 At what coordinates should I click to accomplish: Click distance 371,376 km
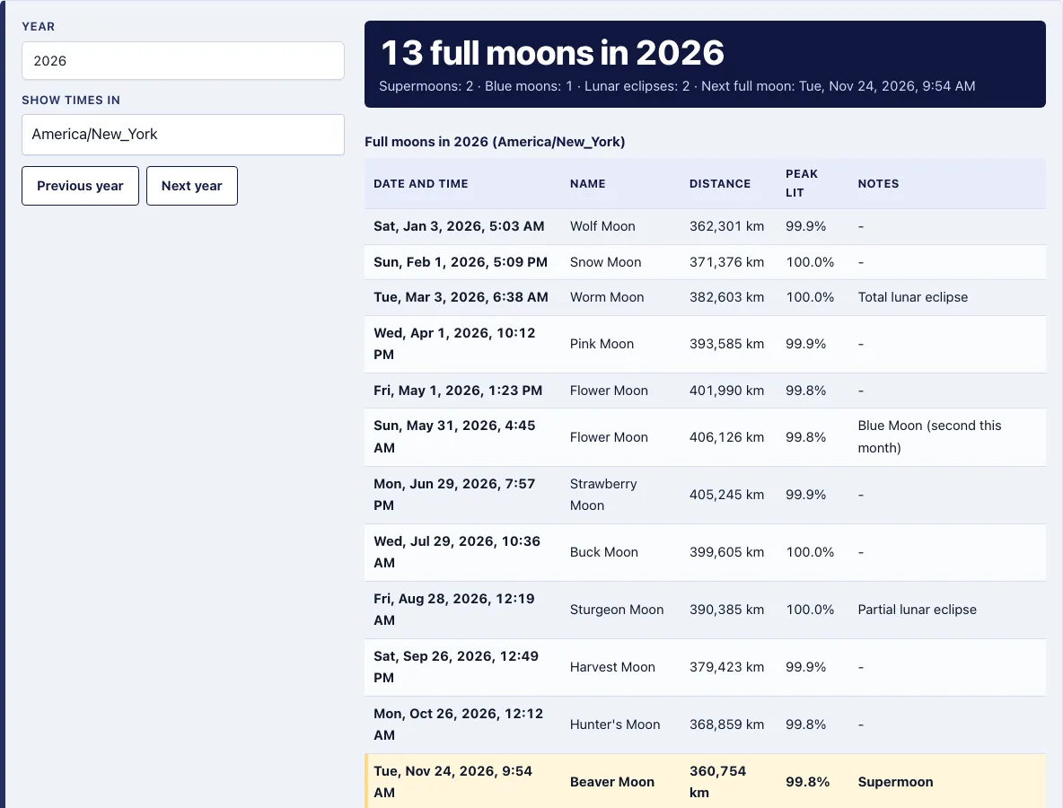(726, 262)
